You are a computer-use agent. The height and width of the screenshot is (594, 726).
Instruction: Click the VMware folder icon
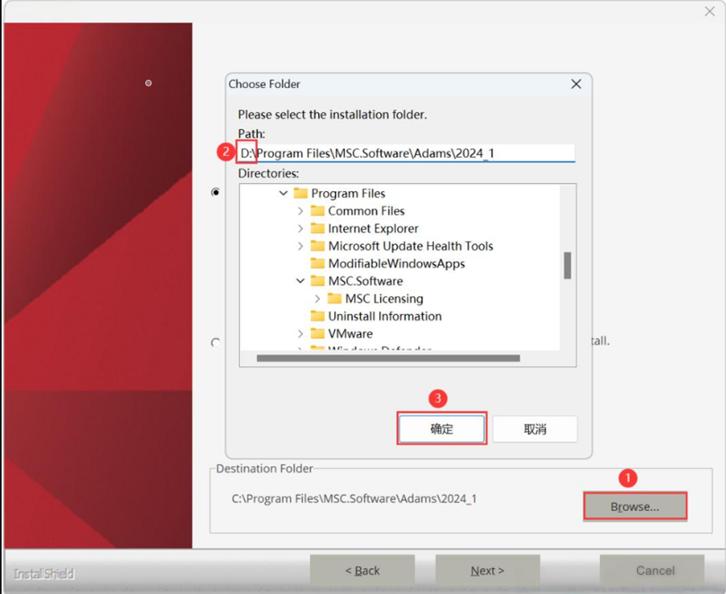317,333
